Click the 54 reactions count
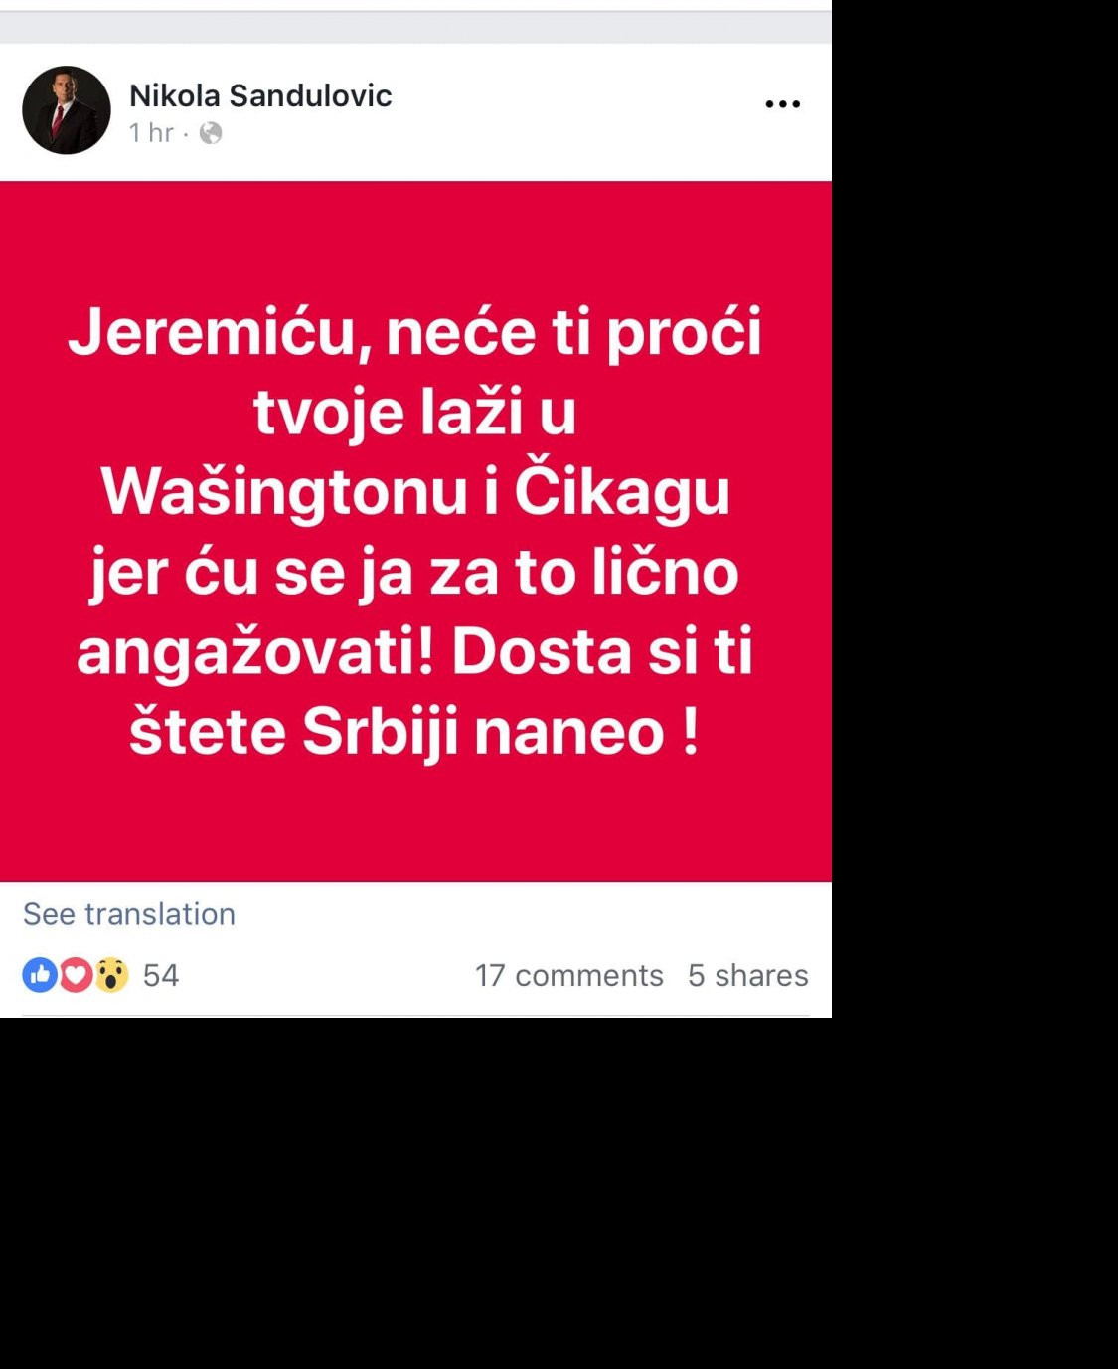Screen dimensions: 1118x1369 coord(161,975)
